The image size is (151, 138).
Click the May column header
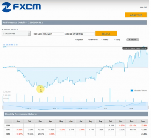[x=61, y=121]
